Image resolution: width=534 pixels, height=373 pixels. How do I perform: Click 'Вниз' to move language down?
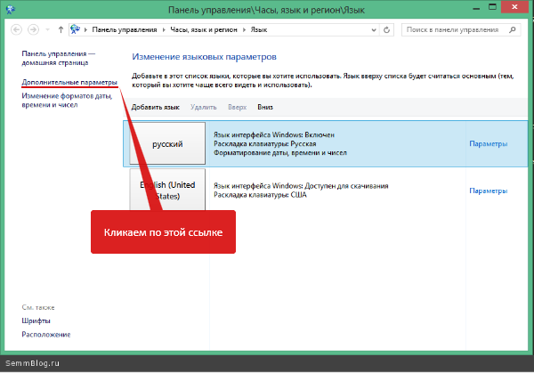(265, 107)
